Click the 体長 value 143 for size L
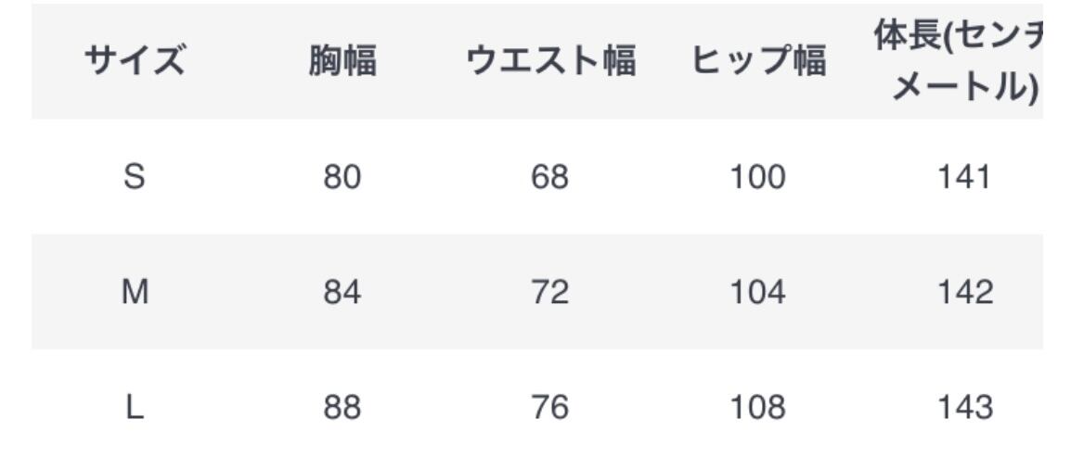The image size is (1071, 469). pos(965,408)
